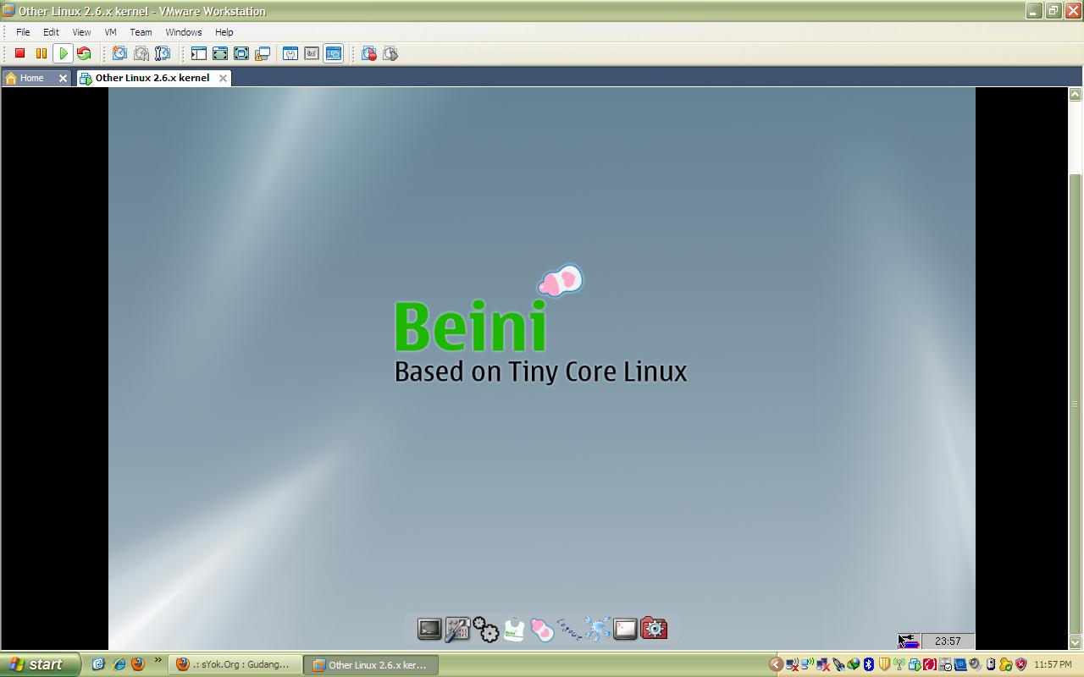The height and width of the screenshot is (677, 1084).
Task: Open the Snapshot Manager icon
Action: (162, 53)
